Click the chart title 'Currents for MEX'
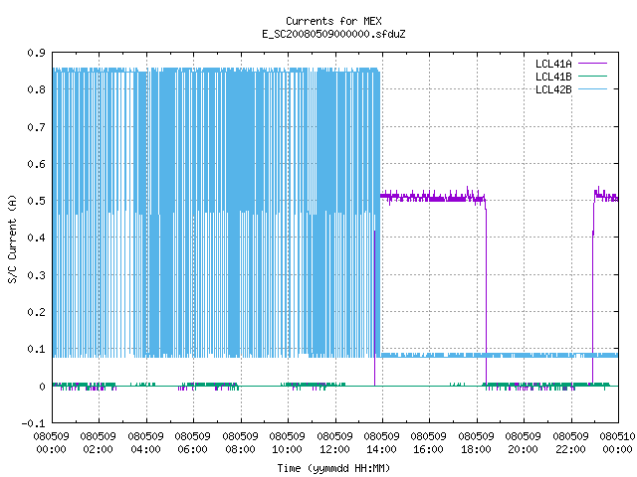The image size is (637, 477). coord(333,21)
